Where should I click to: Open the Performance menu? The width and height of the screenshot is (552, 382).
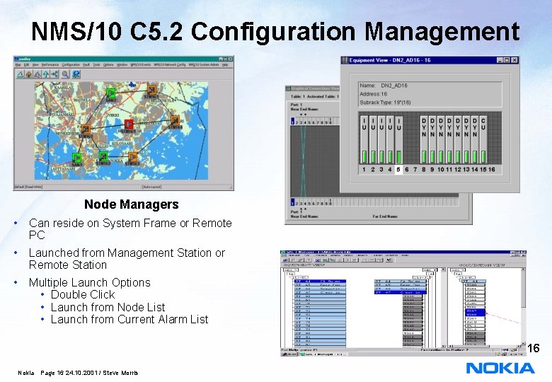(50, 64)
